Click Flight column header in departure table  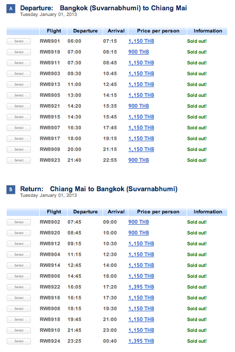[54, 31]
